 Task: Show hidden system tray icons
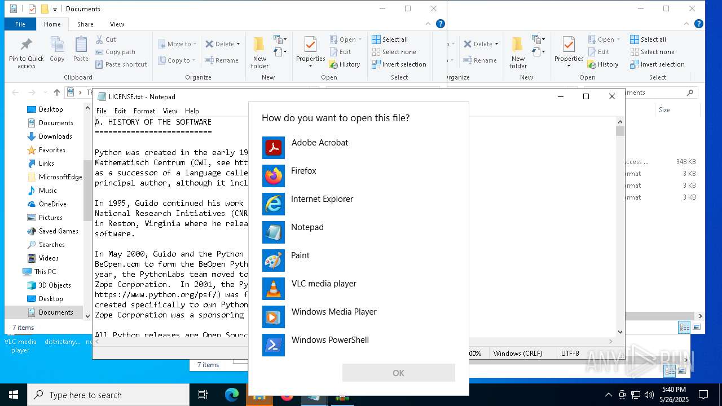tap(608, 395)
